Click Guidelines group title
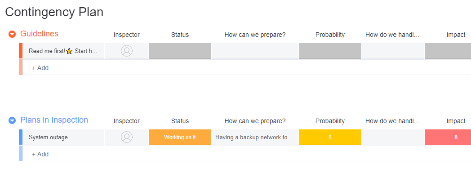 (x=40, y=34)
